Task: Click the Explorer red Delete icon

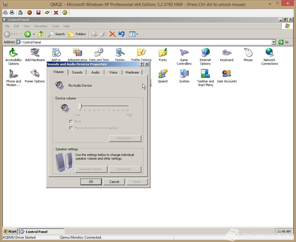Action: coord(113,34)
